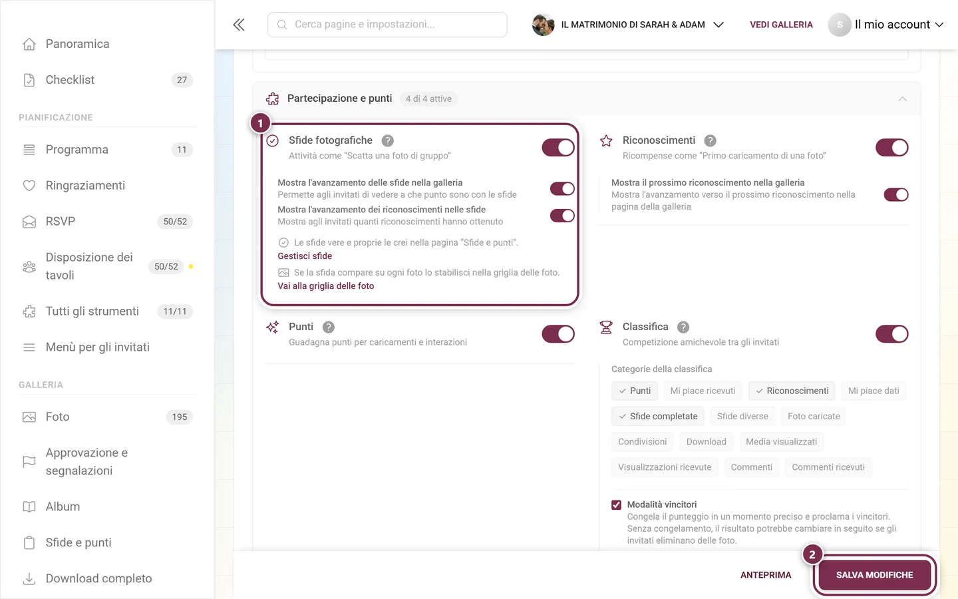Turn off the Classifica toggle

pyautogui.click(x=892, y=333)
